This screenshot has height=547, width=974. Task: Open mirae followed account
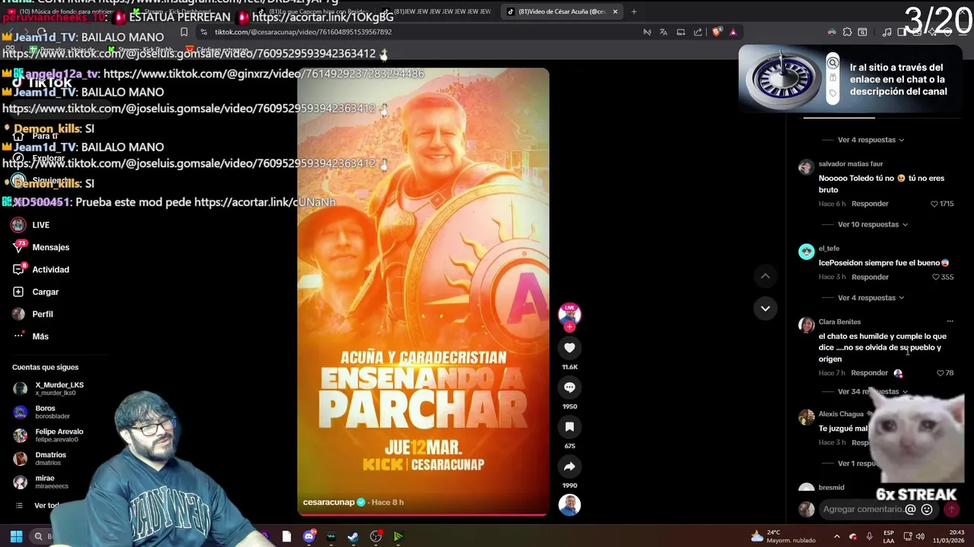41,482
